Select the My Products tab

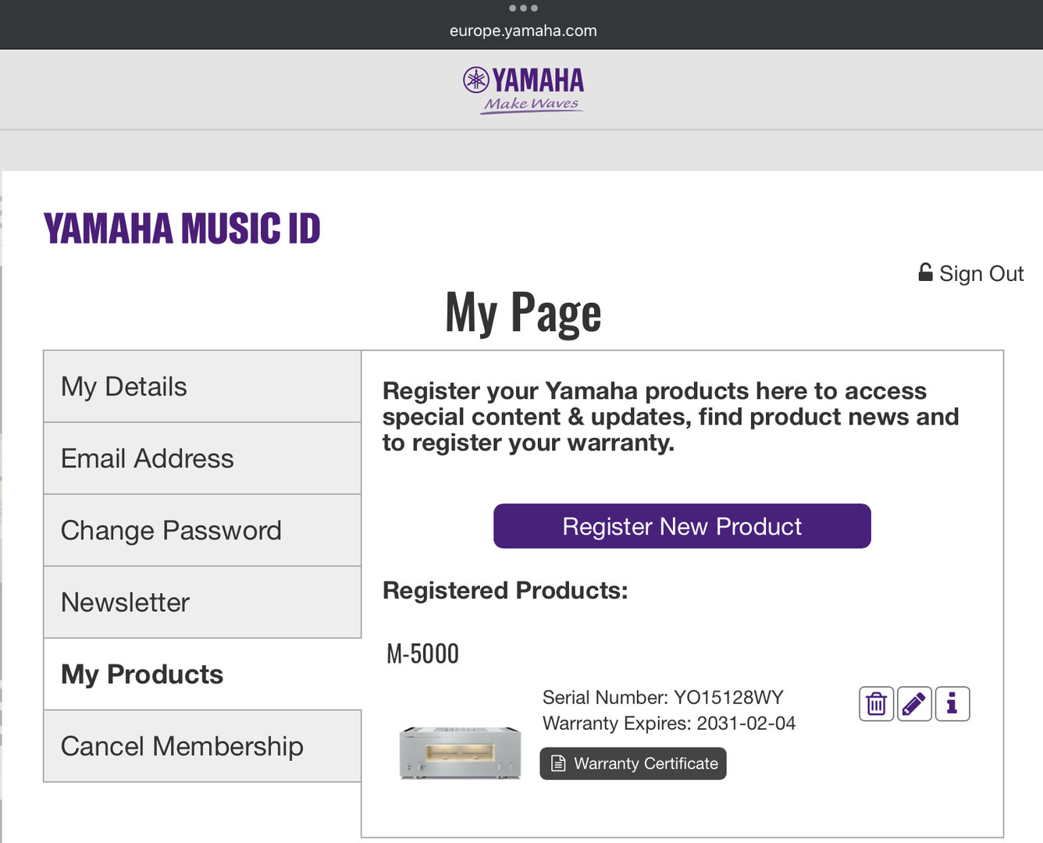(x=202, y=674)
